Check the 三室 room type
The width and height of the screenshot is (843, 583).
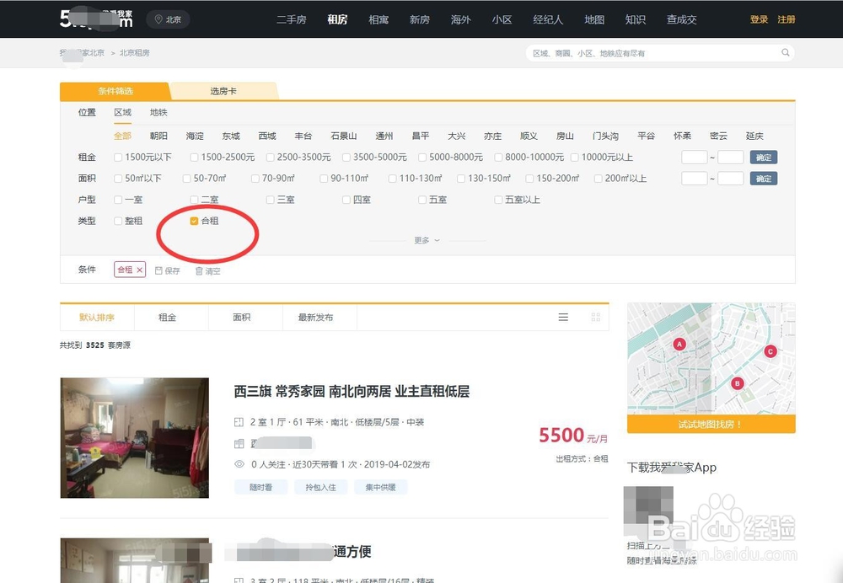pos(270,200)
